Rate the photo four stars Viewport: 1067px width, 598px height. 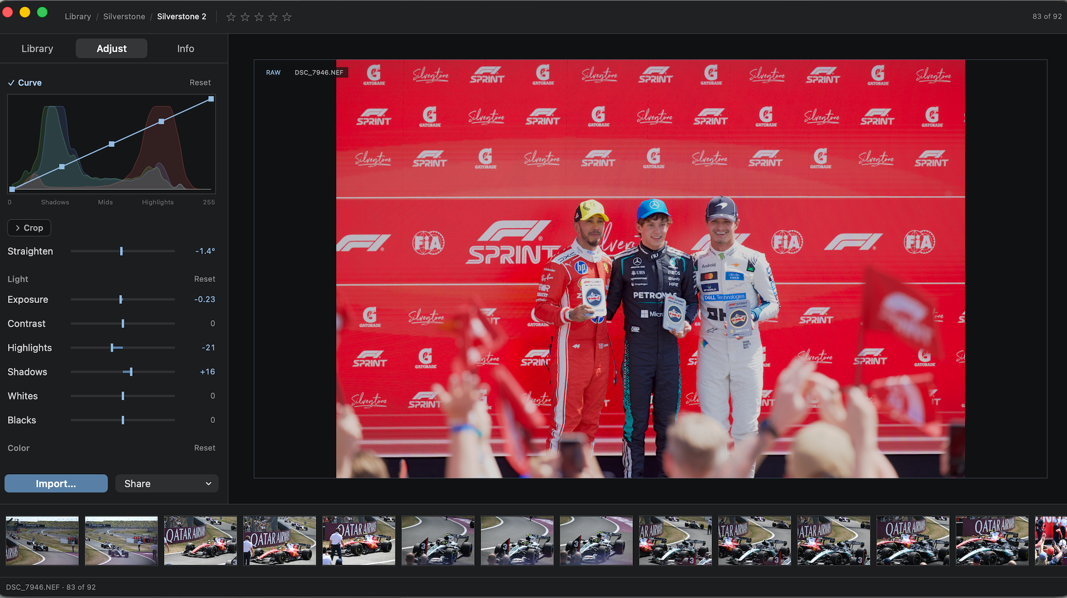(x=273, y=17)
